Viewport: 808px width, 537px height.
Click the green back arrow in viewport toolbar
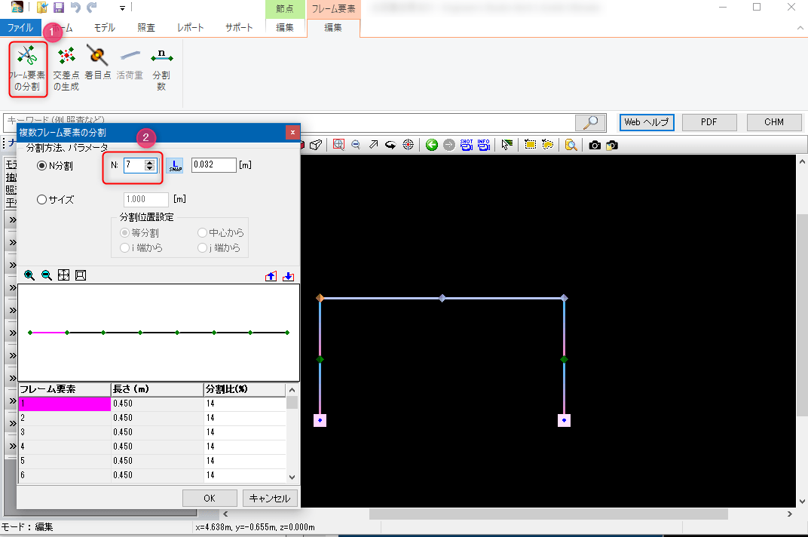432,145
